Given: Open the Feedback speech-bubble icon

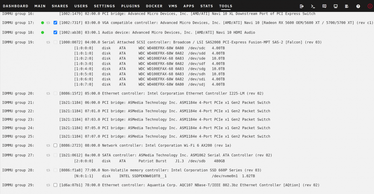Looking at the screenshot, I should click(324, 6).
